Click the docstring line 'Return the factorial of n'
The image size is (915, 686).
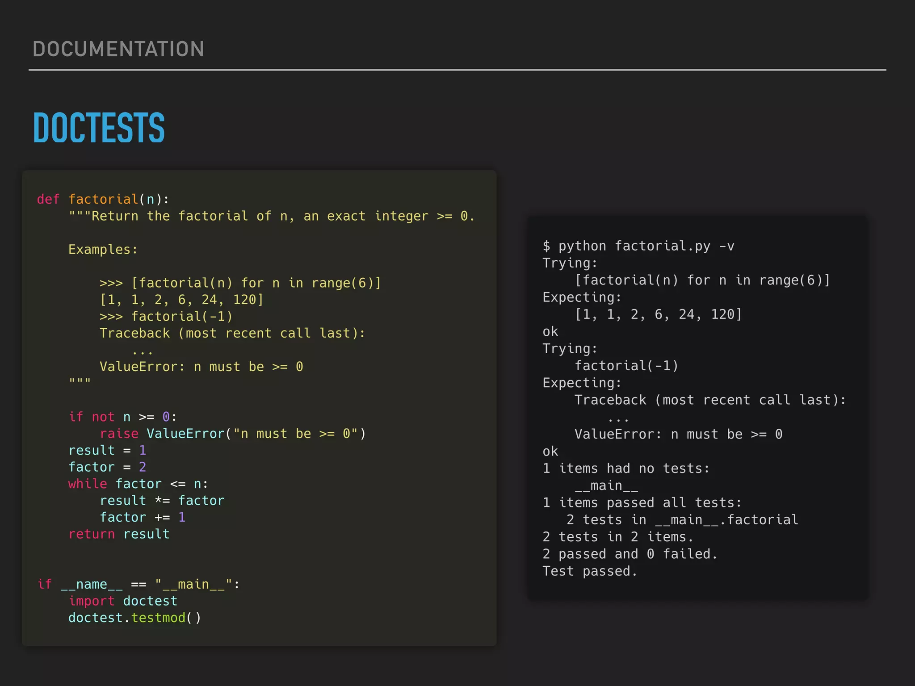point(272,216)
